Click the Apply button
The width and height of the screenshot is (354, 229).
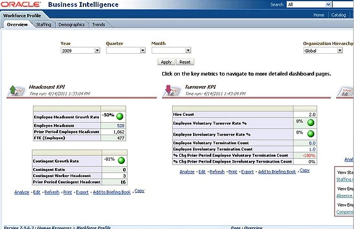pos(166,62)
